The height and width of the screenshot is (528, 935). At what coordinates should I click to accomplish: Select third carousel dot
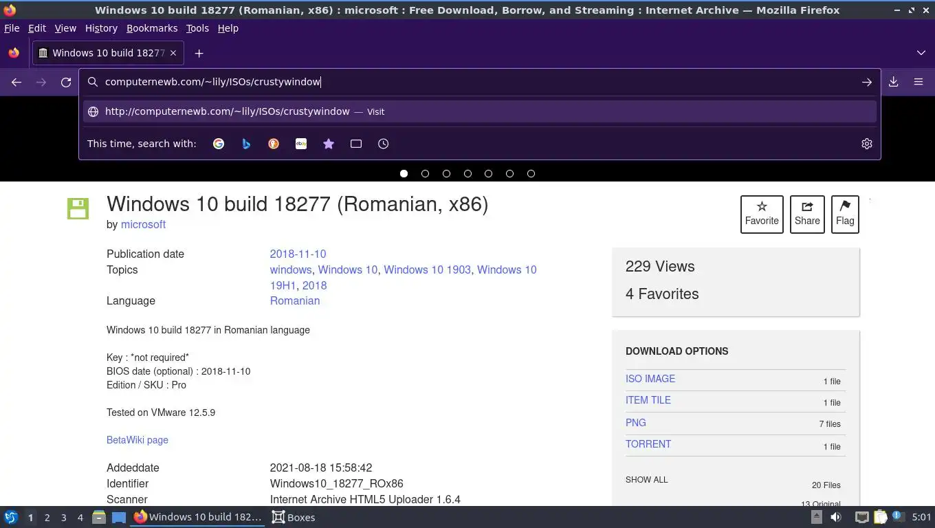pyautogui.click(x=446, y=173)
